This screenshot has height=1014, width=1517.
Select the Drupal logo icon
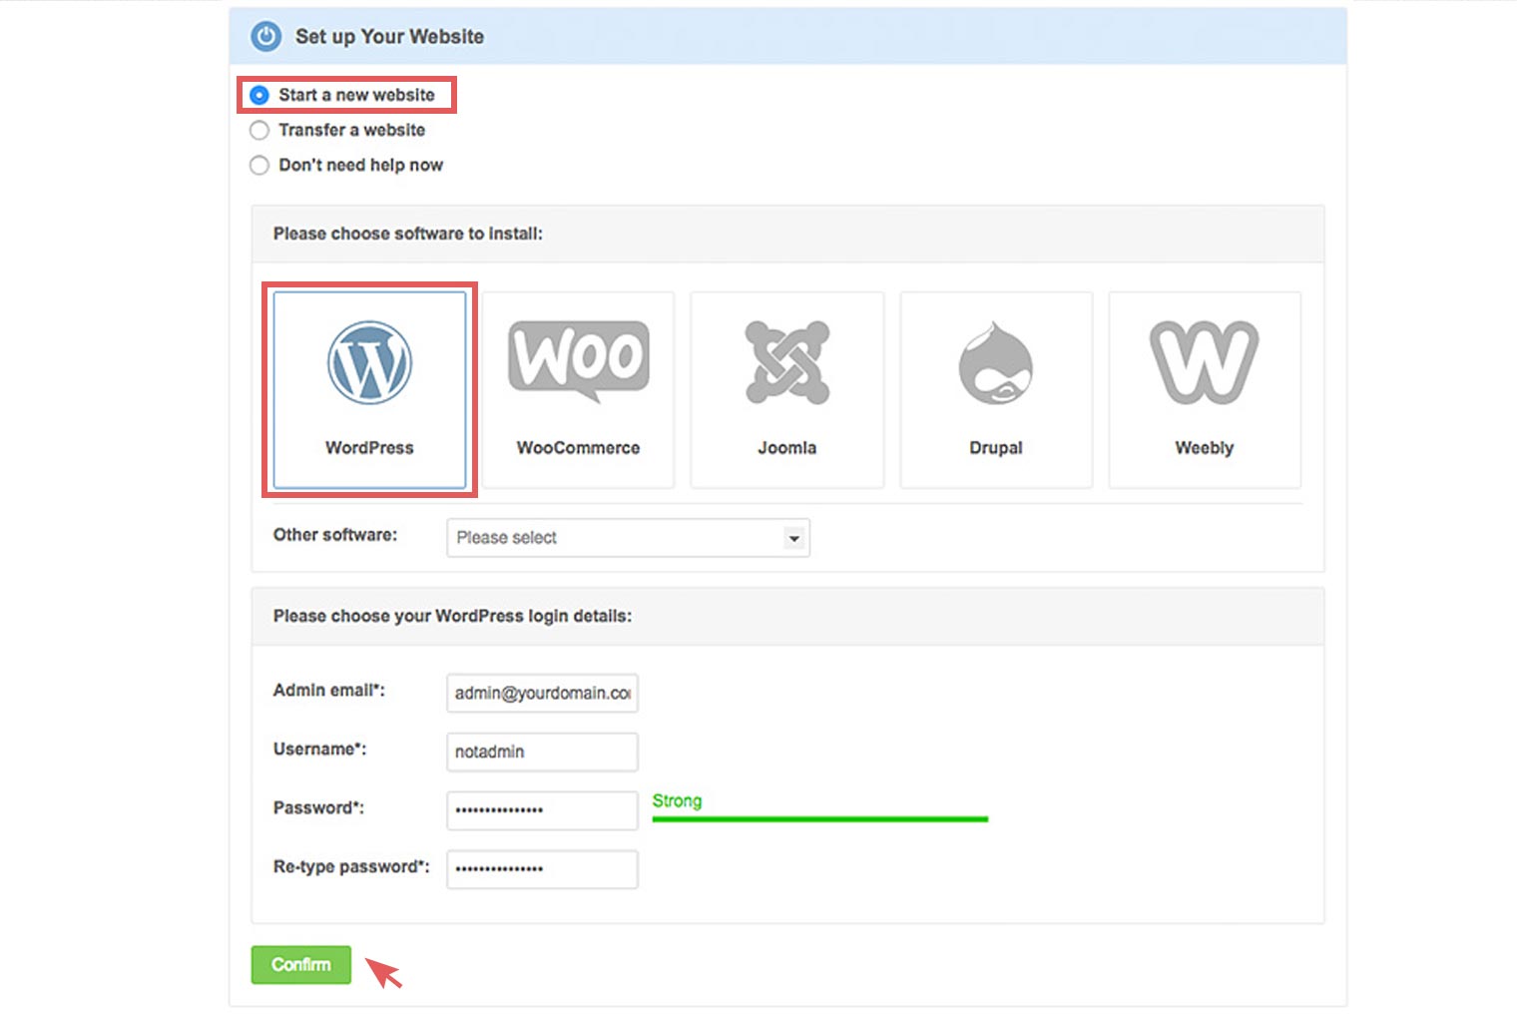[x=995, y=363]
